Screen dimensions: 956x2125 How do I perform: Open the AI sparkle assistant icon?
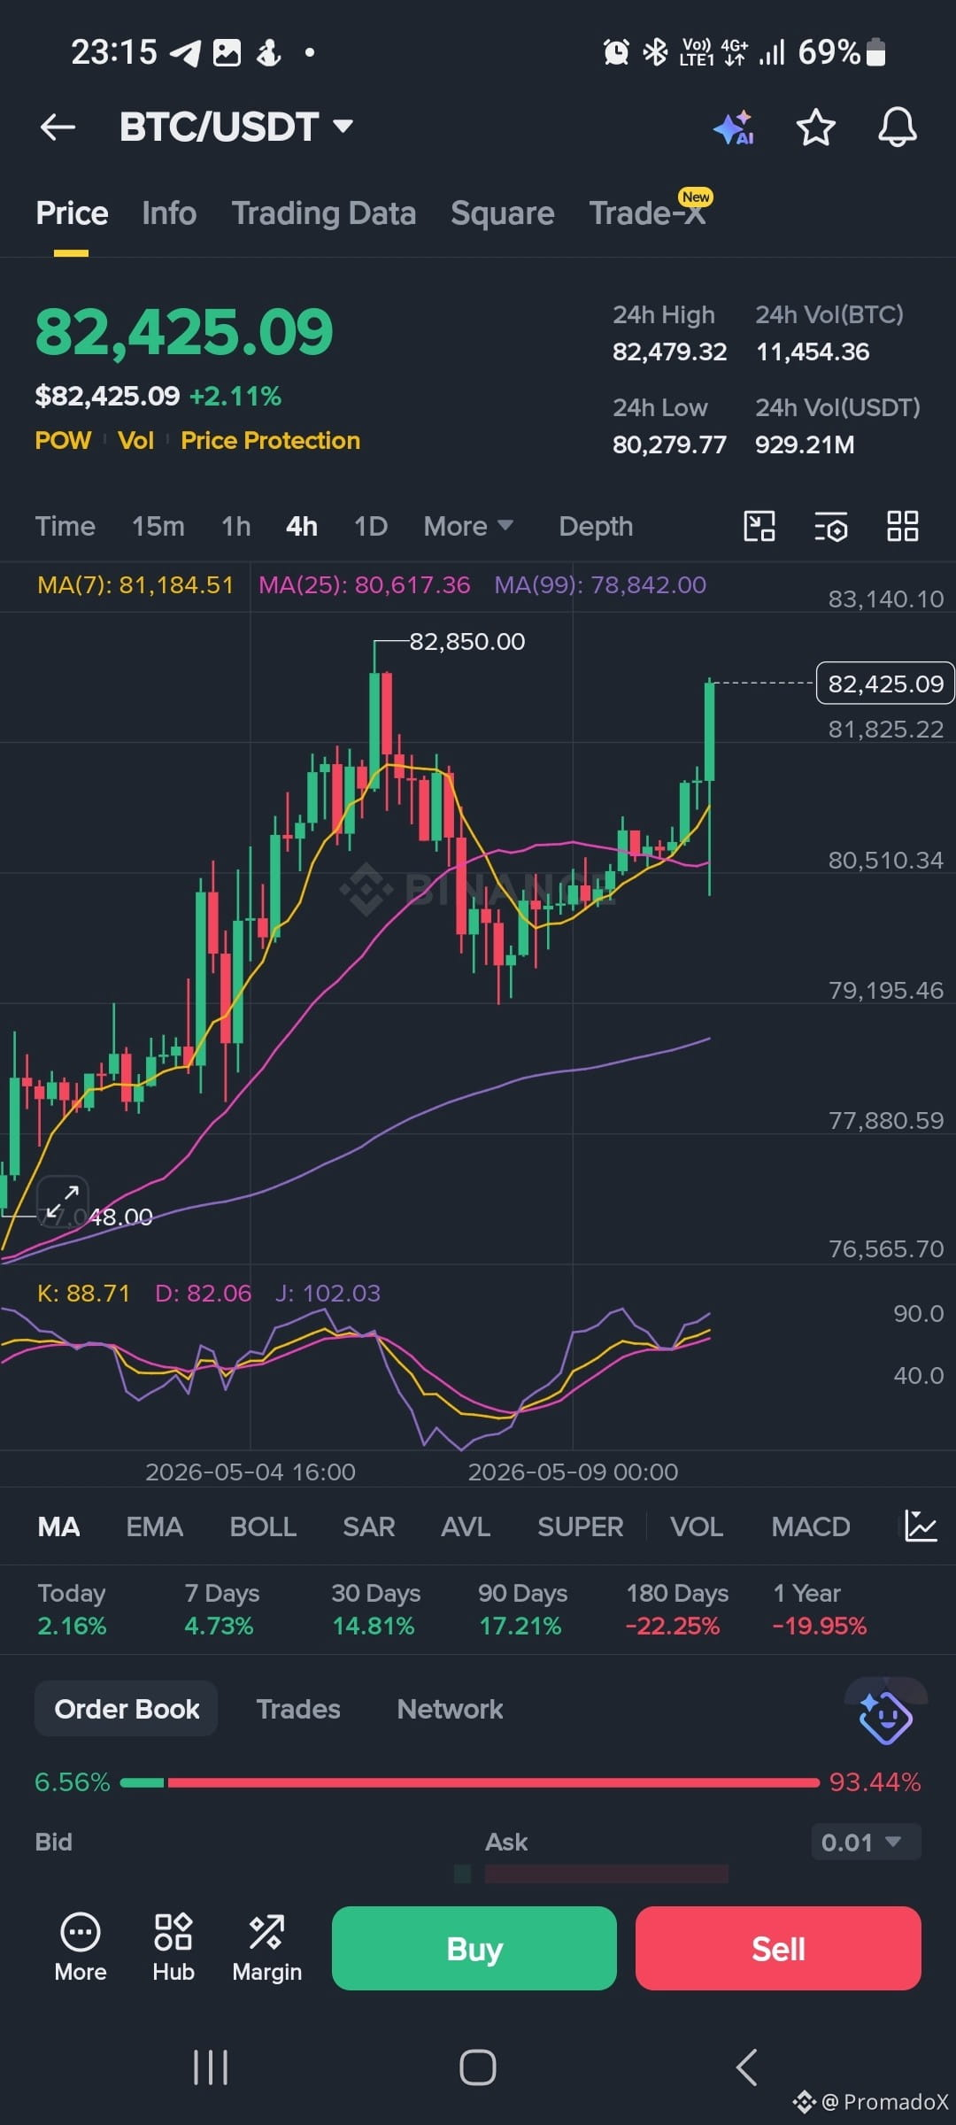(734, 128)
